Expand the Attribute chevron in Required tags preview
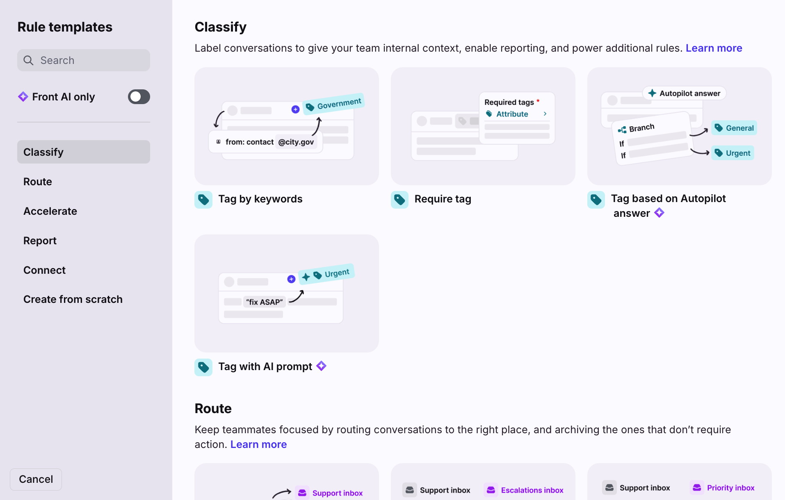The image size is (785, 500). click(545, 114)
